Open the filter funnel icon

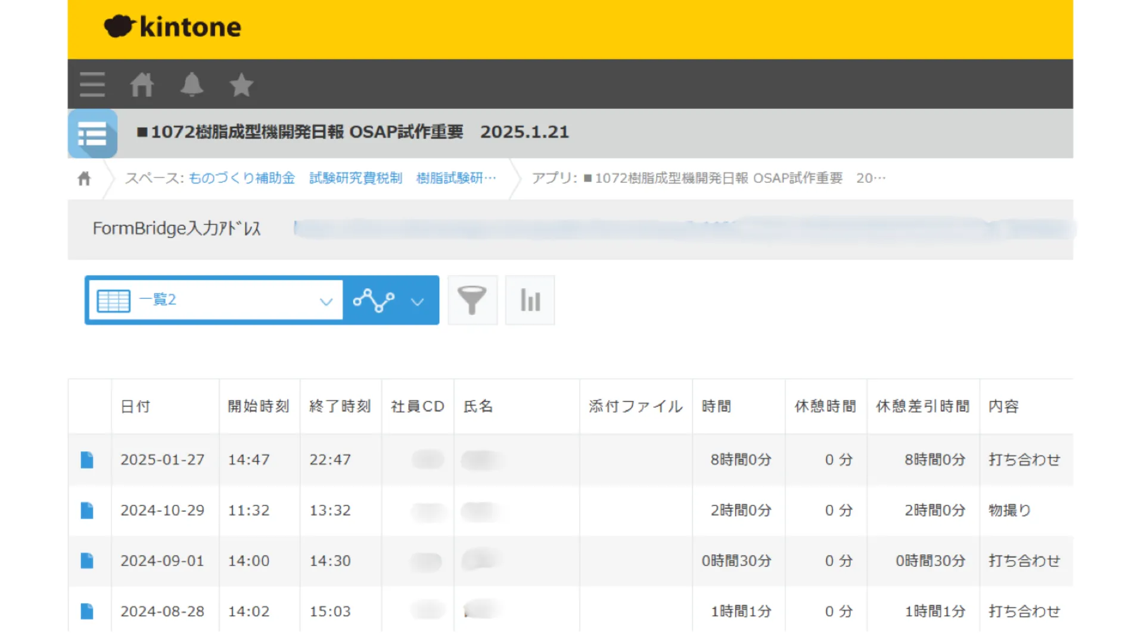click(472, 300)
